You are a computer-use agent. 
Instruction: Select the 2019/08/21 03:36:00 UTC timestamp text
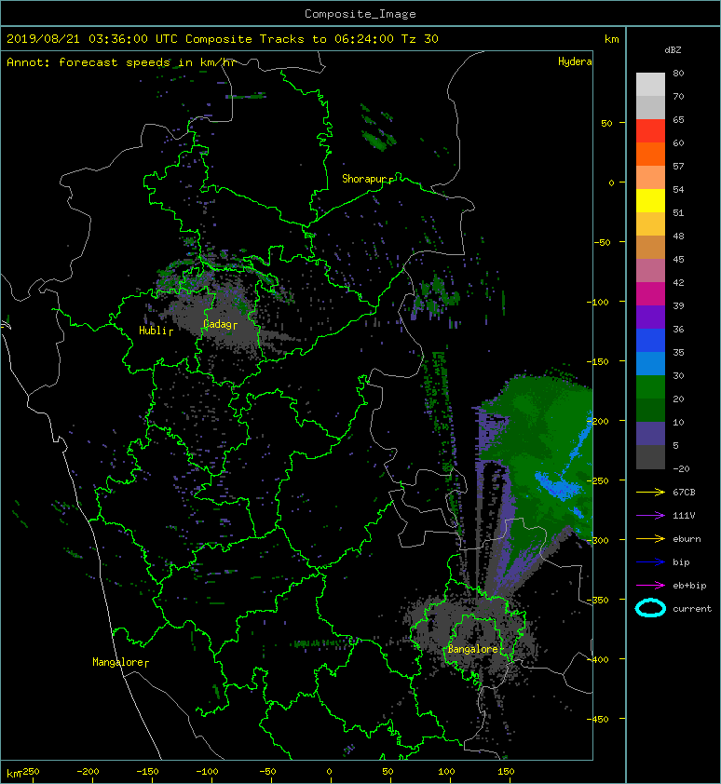click(92, 39)
